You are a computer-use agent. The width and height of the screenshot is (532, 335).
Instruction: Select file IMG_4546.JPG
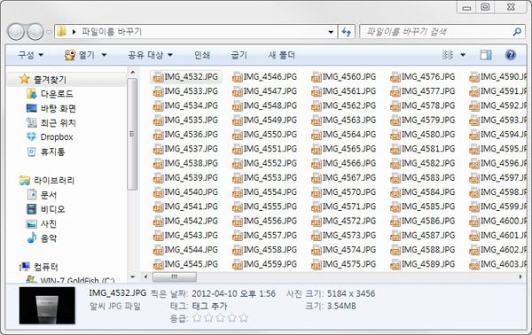point(264,77)
